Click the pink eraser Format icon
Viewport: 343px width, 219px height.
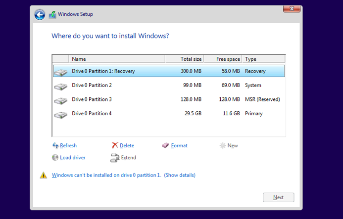click(x=165, y=145)
